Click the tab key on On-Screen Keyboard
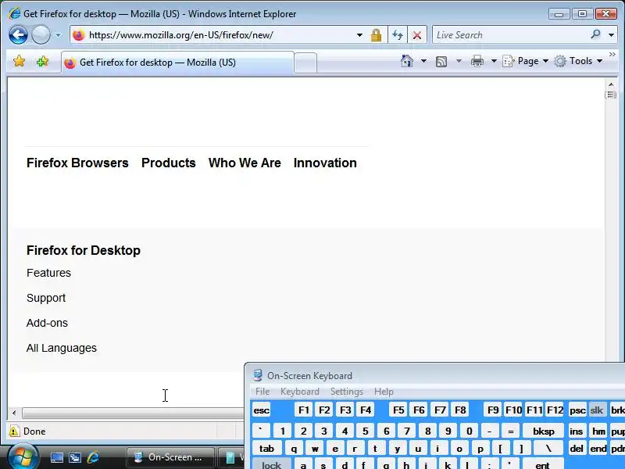This screenshot has height=469, width=625. (x=266, y=449)
